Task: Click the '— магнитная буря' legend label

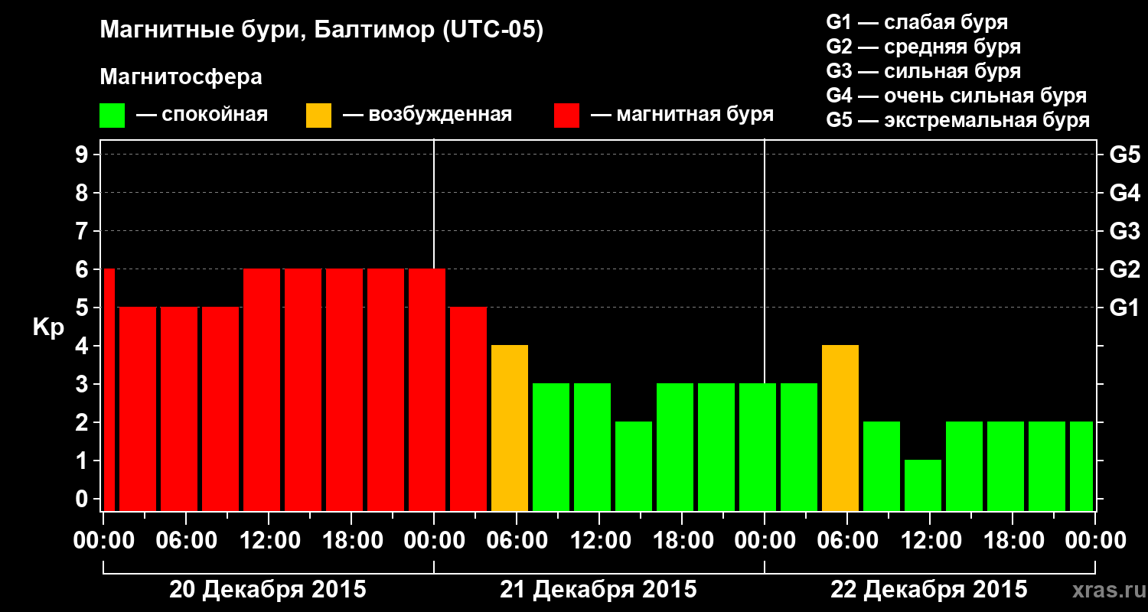Action: 682,115
